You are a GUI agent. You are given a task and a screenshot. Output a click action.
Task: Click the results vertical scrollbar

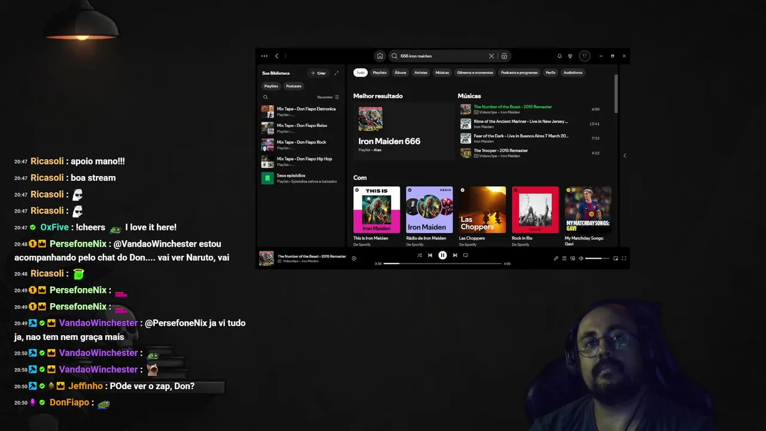[616, 93]
